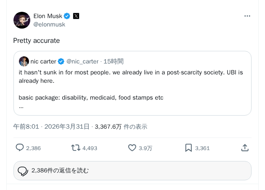Click the quoted post's 15時間 timestamp
The image size is (265, 190).
114,61
